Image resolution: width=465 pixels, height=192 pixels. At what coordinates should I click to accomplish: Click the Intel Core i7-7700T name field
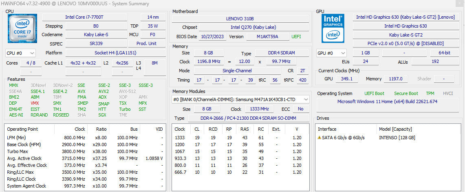[x=84, y=17]
